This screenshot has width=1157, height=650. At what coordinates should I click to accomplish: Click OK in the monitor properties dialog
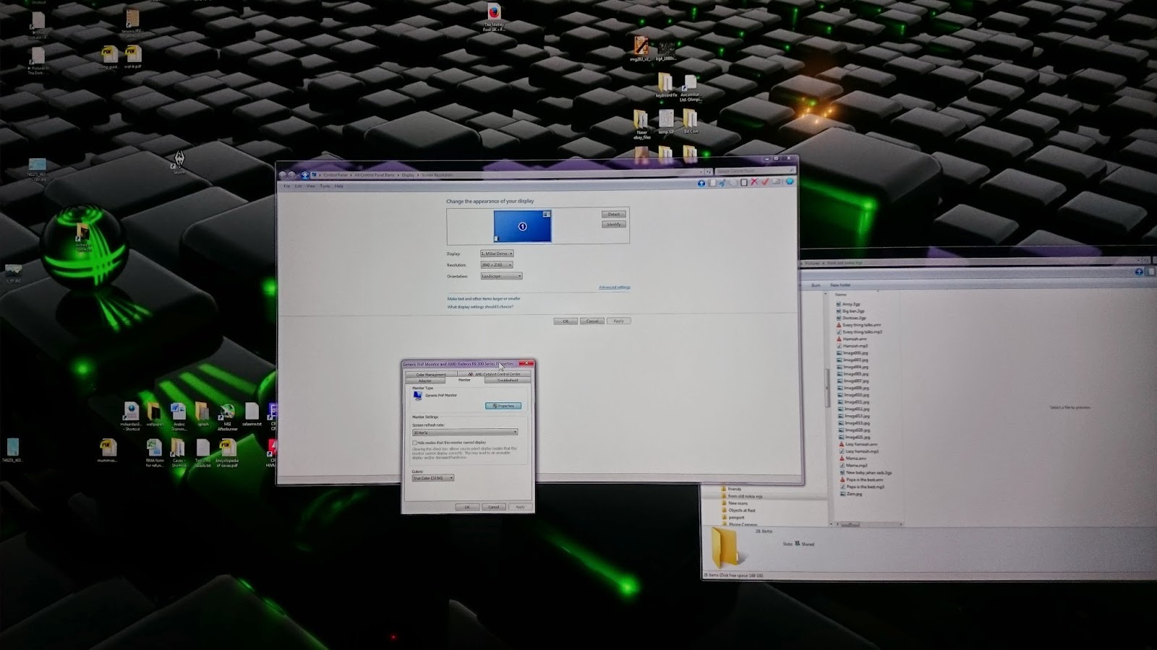[467, 507]
